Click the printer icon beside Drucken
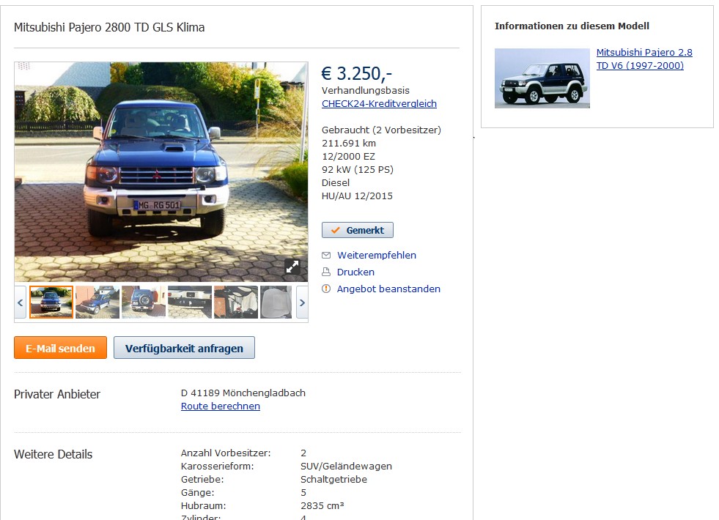Screen dimensions: 719x520 pos(326,272)
